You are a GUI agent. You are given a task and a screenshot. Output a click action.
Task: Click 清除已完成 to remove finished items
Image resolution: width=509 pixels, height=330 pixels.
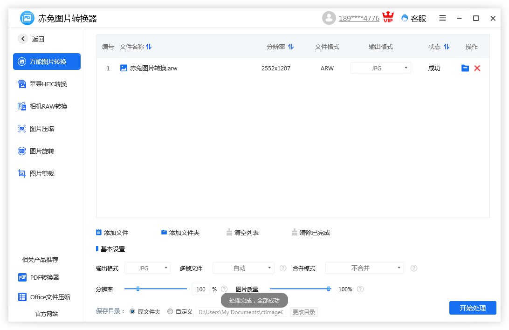(310, 233)
